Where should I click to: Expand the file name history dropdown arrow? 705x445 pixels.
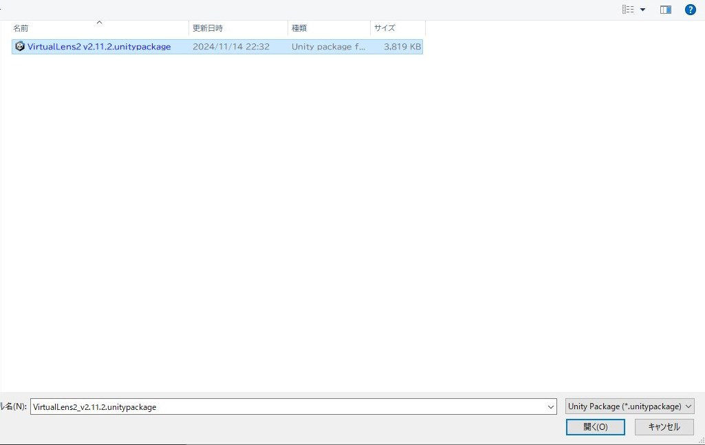coord(551,406)
